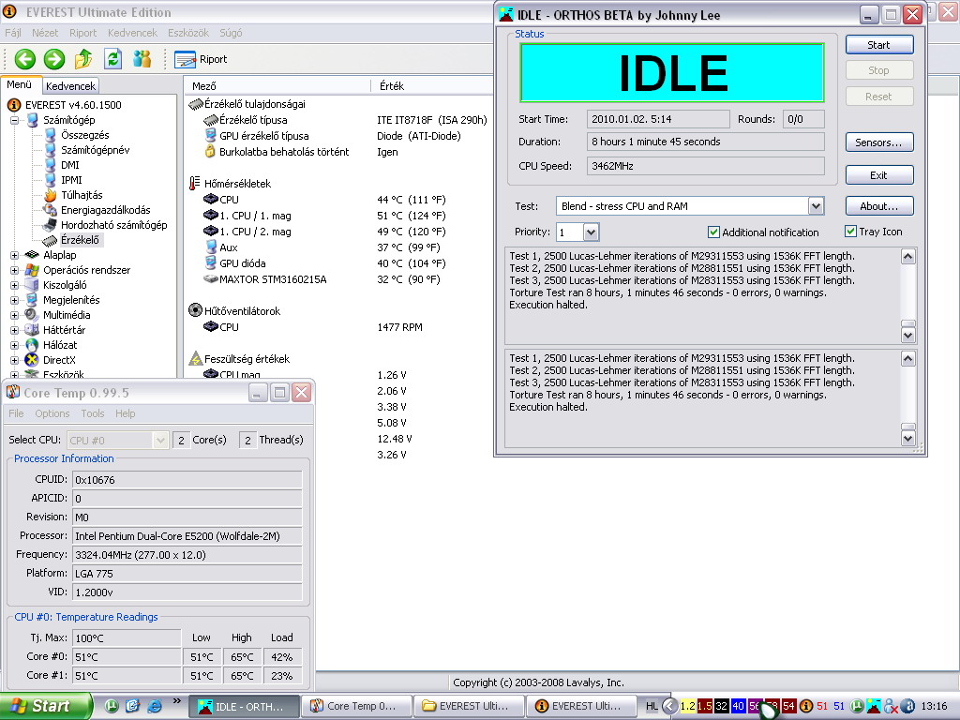This screenshot has height=720, width=960.
Task: Switch to the Core Temp taskbar button
Action: pos(355,706)
